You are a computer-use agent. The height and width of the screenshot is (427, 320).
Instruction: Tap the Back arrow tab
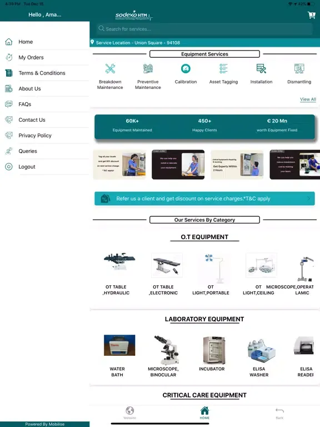coord(279,413)
